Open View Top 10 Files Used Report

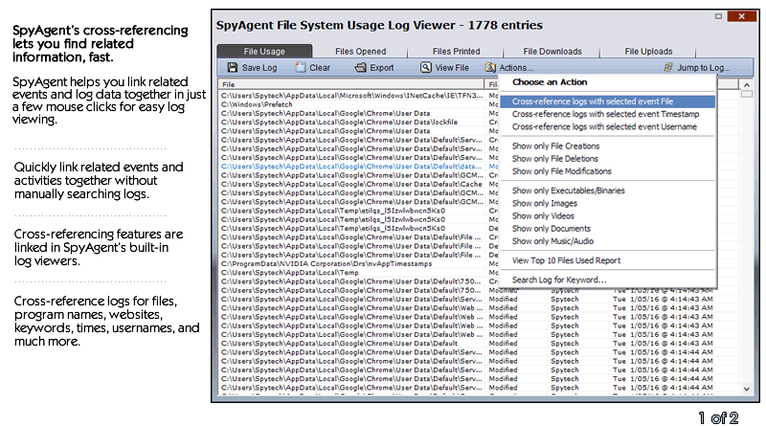[566, 260]
